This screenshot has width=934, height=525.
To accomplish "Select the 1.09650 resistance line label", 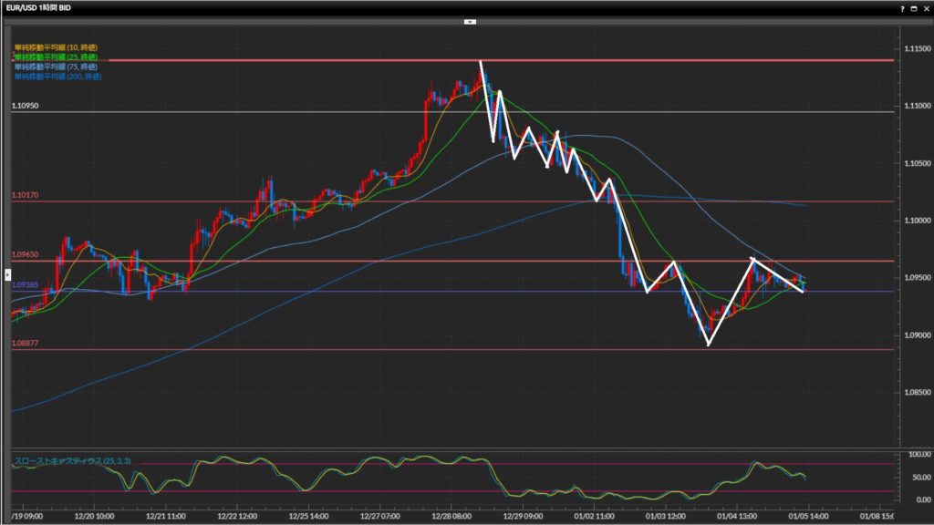I will [25, 255].
